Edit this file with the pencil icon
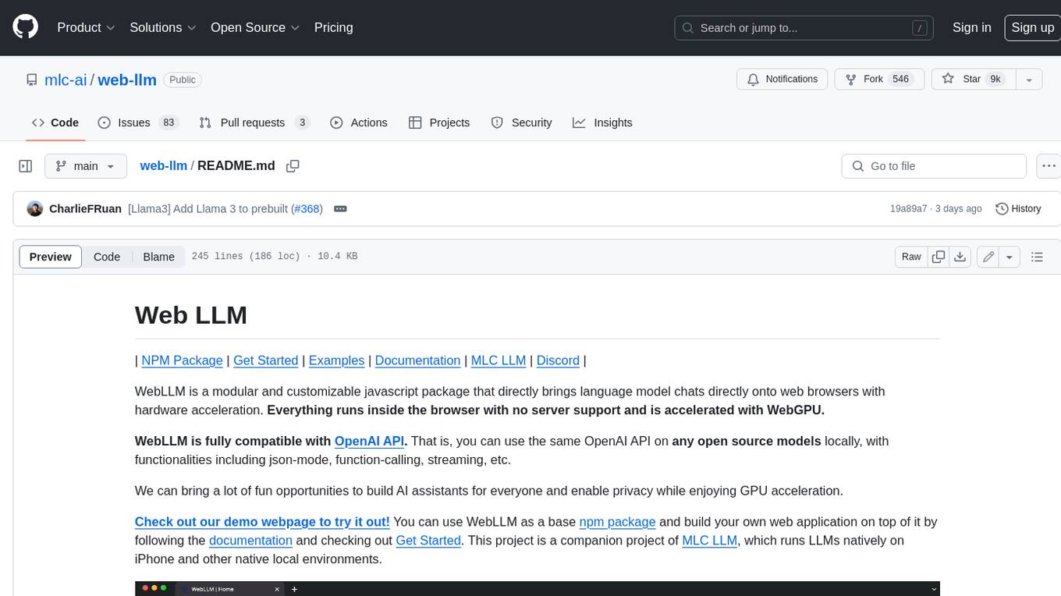Viewport: 1061px width, 596px height. click(988, 257)
